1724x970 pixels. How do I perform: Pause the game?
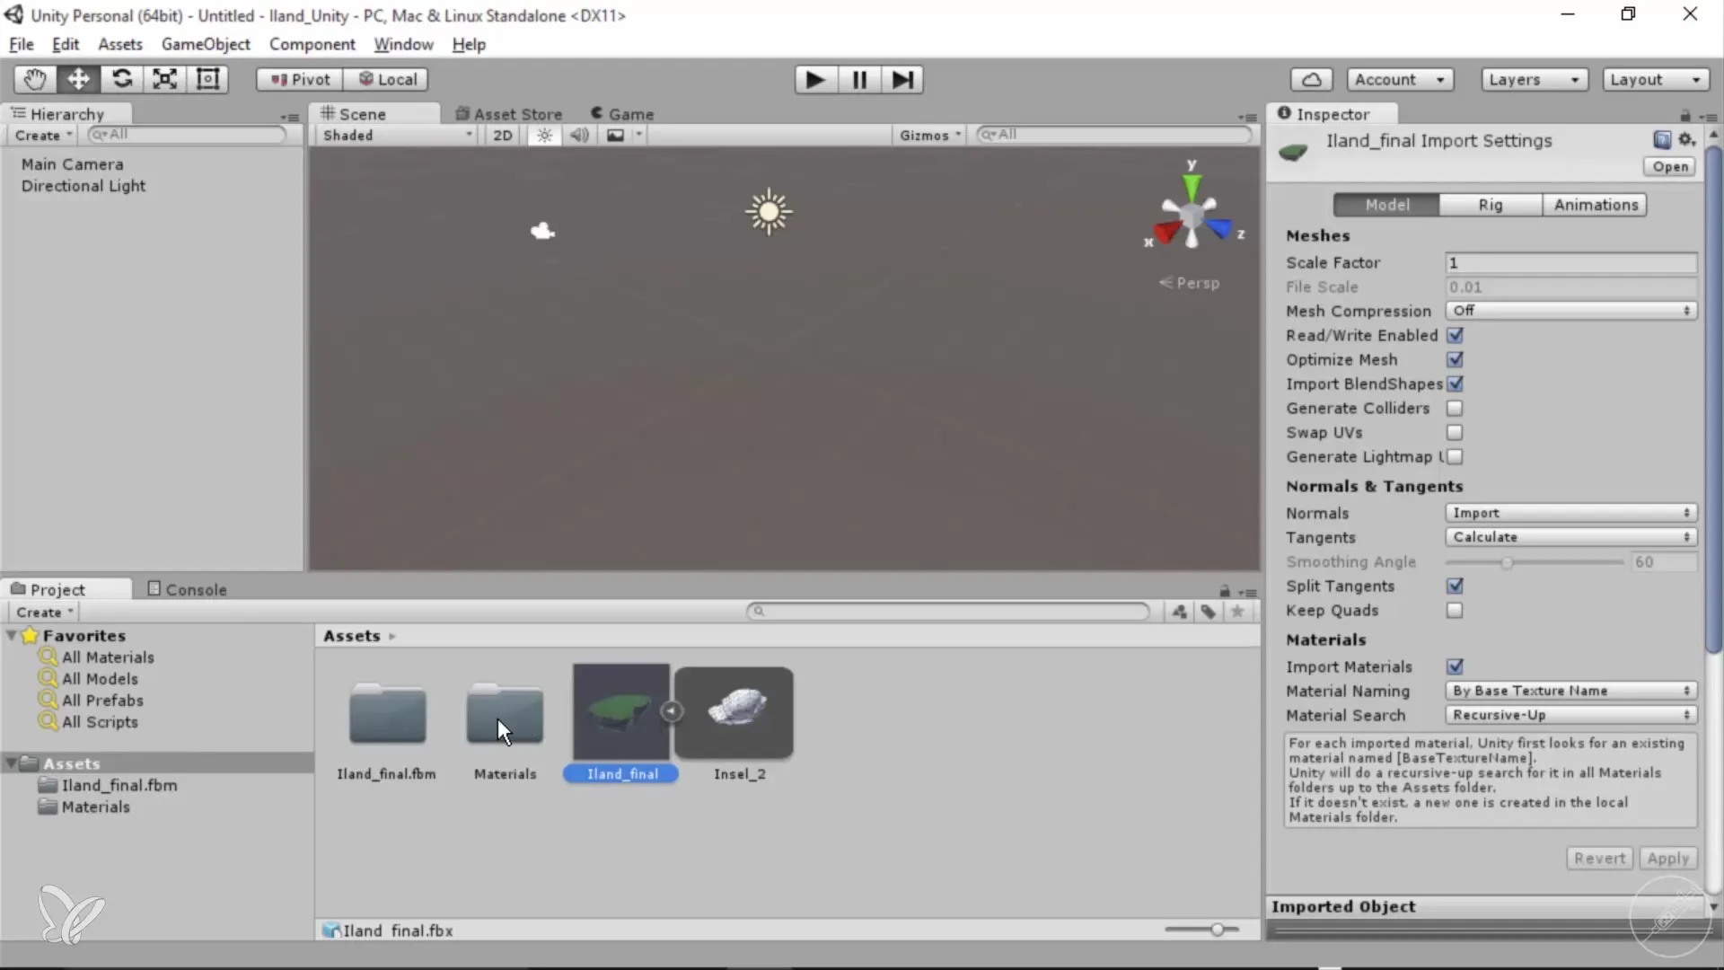click(859, 80)
